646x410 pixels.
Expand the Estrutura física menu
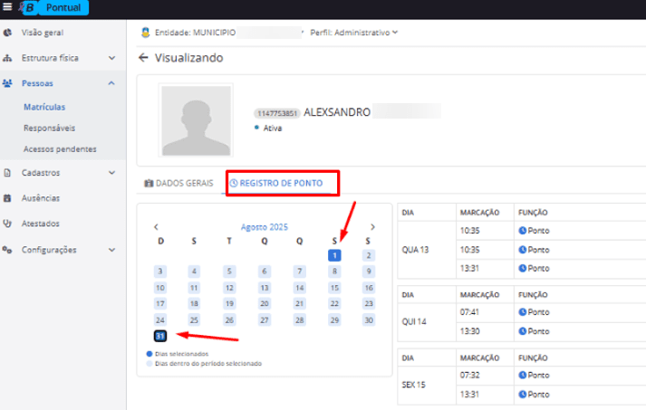coord(111,58)
